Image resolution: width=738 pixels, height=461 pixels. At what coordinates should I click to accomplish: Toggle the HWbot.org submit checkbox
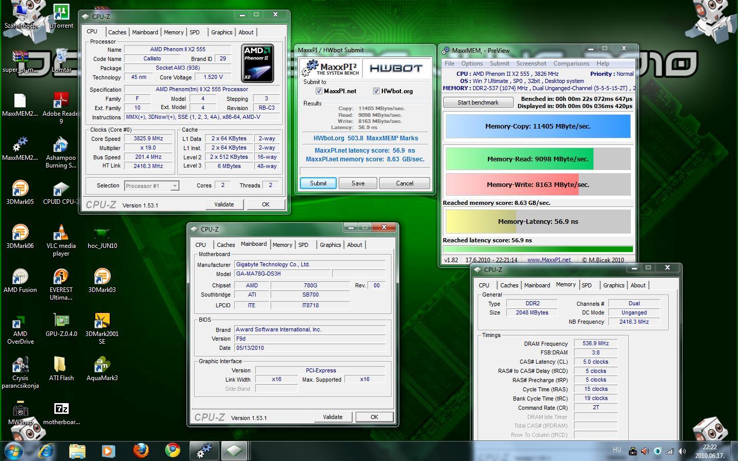tap(376, 91)
